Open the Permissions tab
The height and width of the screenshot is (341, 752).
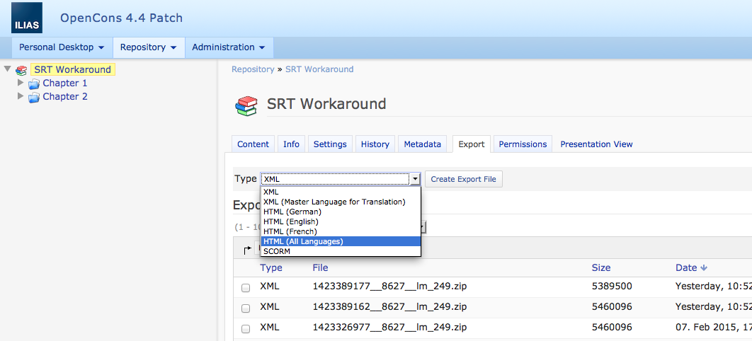[523, 144]
